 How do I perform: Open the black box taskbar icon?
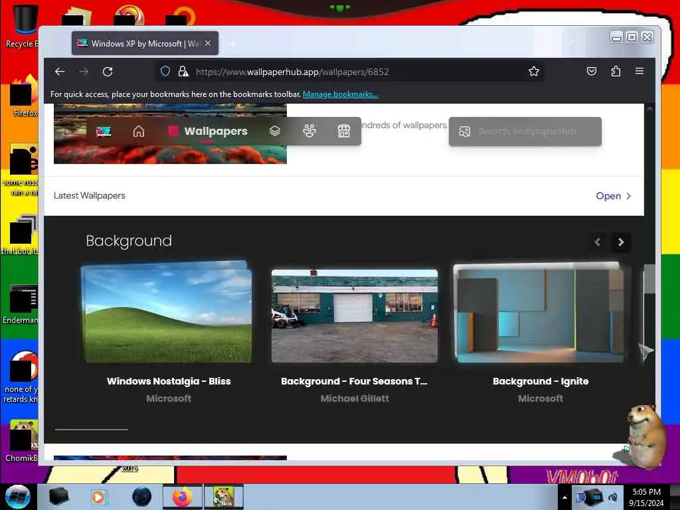click(58, 497)
